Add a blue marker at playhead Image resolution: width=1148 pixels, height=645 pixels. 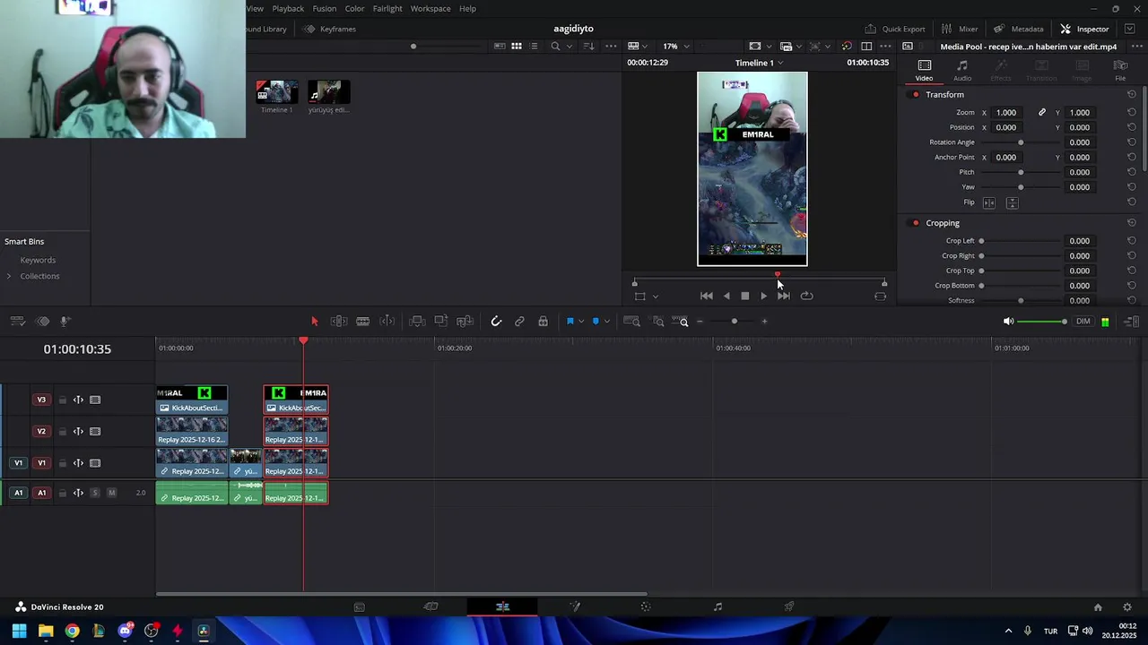pos(596,321)
